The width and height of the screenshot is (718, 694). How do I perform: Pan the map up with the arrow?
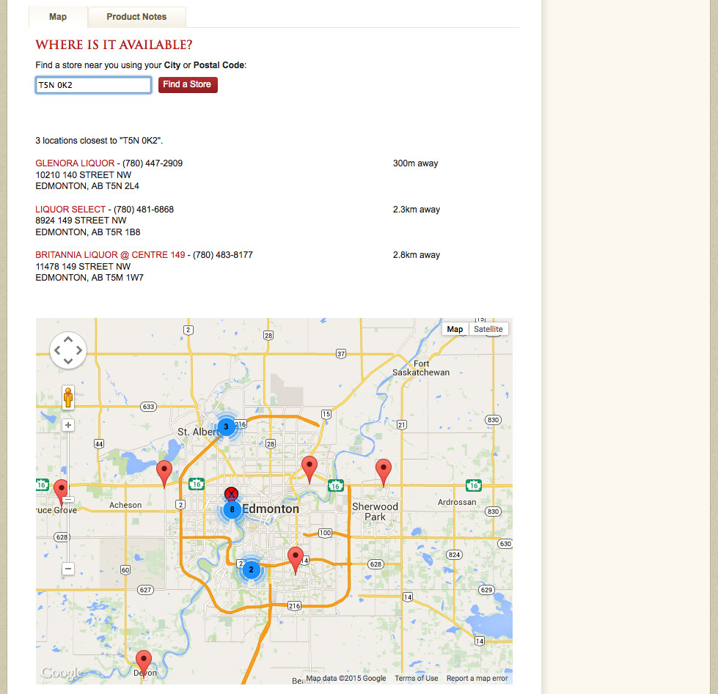coord(67,340)
